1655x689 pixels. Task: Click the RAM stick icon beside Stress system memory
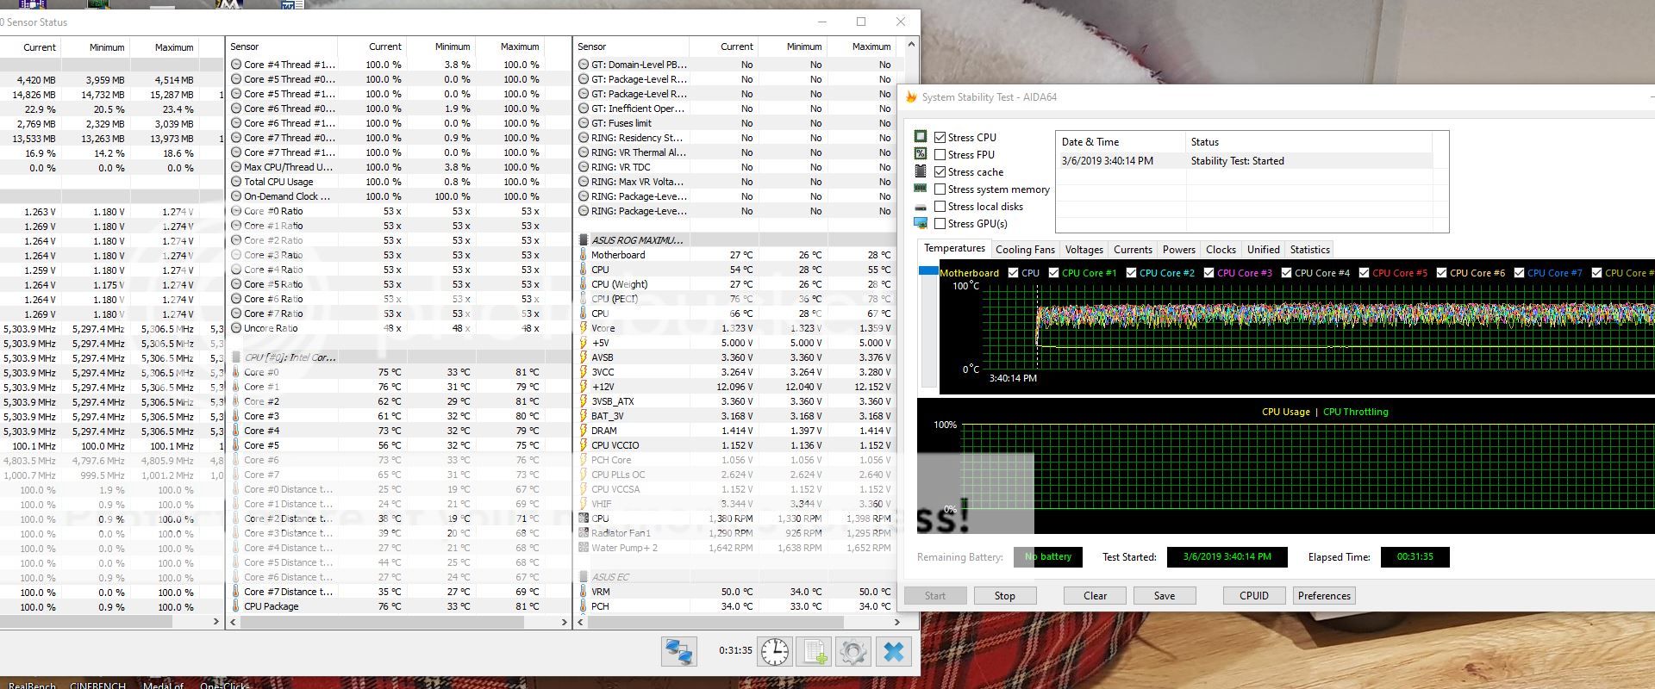[x=921, y=189]
